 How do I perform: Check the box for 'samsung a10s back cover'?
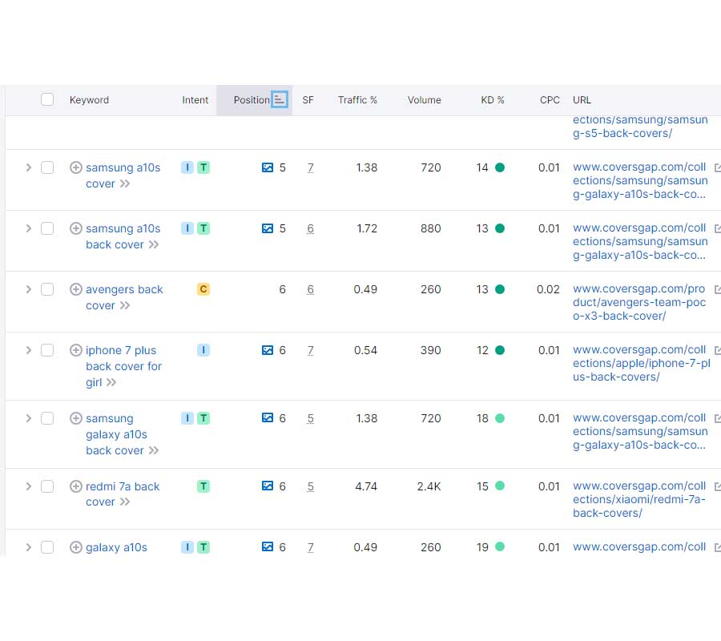pyautogui.click(x=47, y=228)
